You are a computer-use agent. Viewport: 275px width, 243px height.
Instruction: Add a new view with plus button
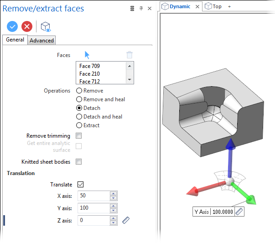pos(229,7)
